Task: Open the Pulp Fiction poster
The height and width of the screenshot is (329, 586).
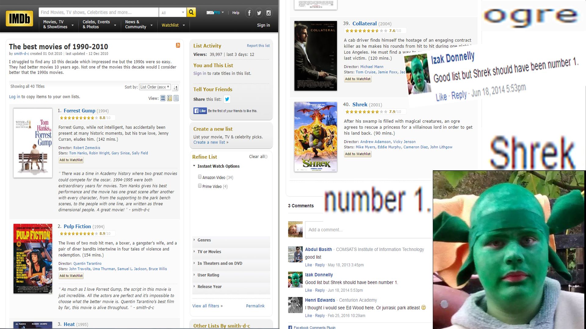Action: click(33, 259)
